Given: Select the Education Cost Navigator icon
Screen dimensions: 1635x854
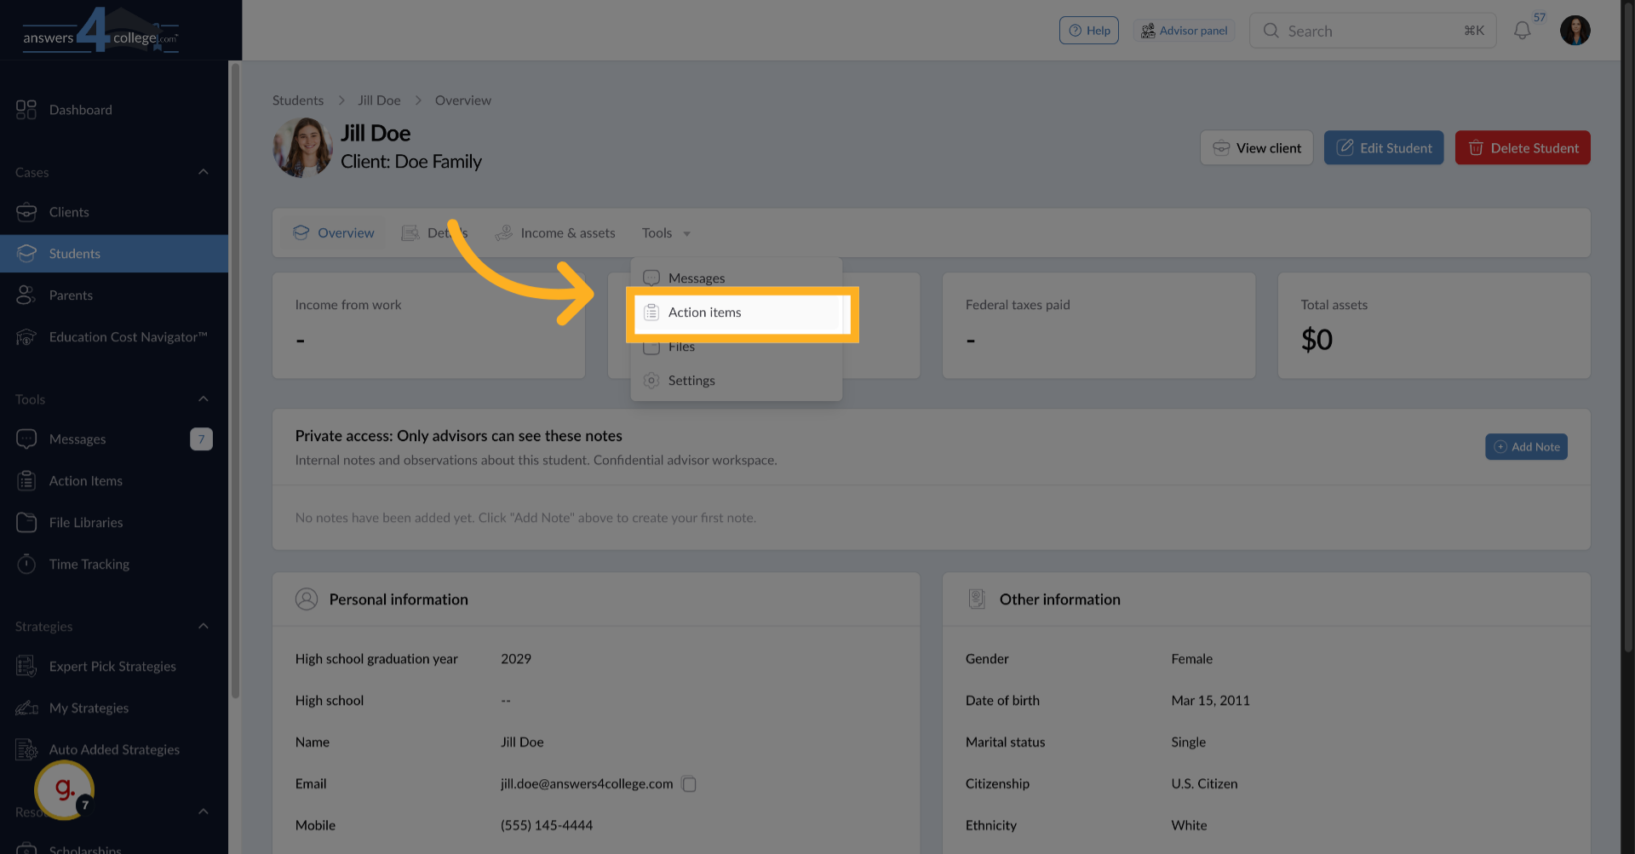Looking at the screenshot, I should coord(26,336).
